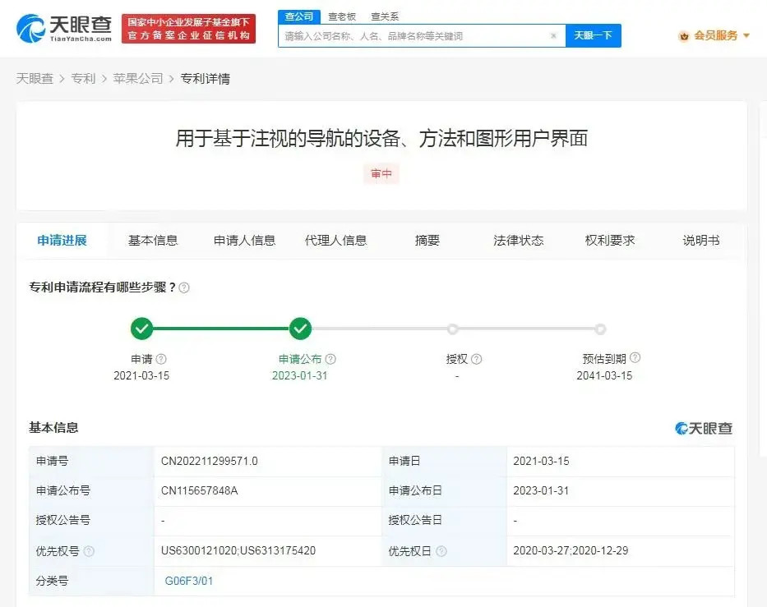Click the crown icon beside 会员服务
The width and height of the screenshot is (767, 607).
(684, 35)
